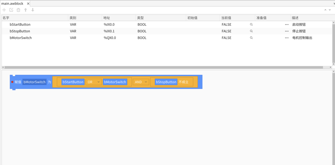The width and height of the screenshot is (335, 165).
Task: Click the 启动按钮 description cell
Action: [299, 24]
